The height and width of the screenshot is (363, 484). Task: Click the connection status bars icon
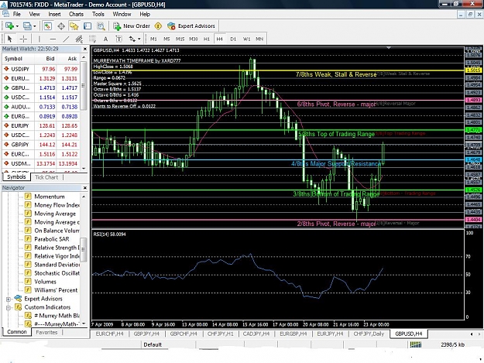pyautogui.click(x=416, y=344)
